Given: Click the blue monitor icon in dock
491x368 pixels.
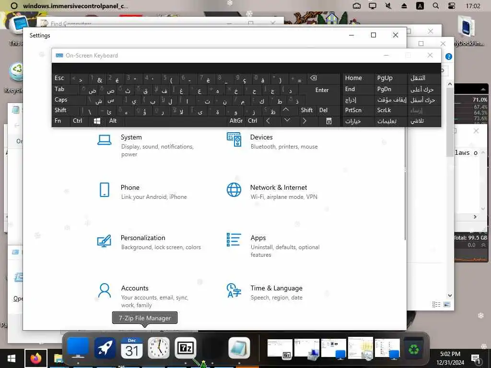Looking at the screenshot, I should coord(78,348).
